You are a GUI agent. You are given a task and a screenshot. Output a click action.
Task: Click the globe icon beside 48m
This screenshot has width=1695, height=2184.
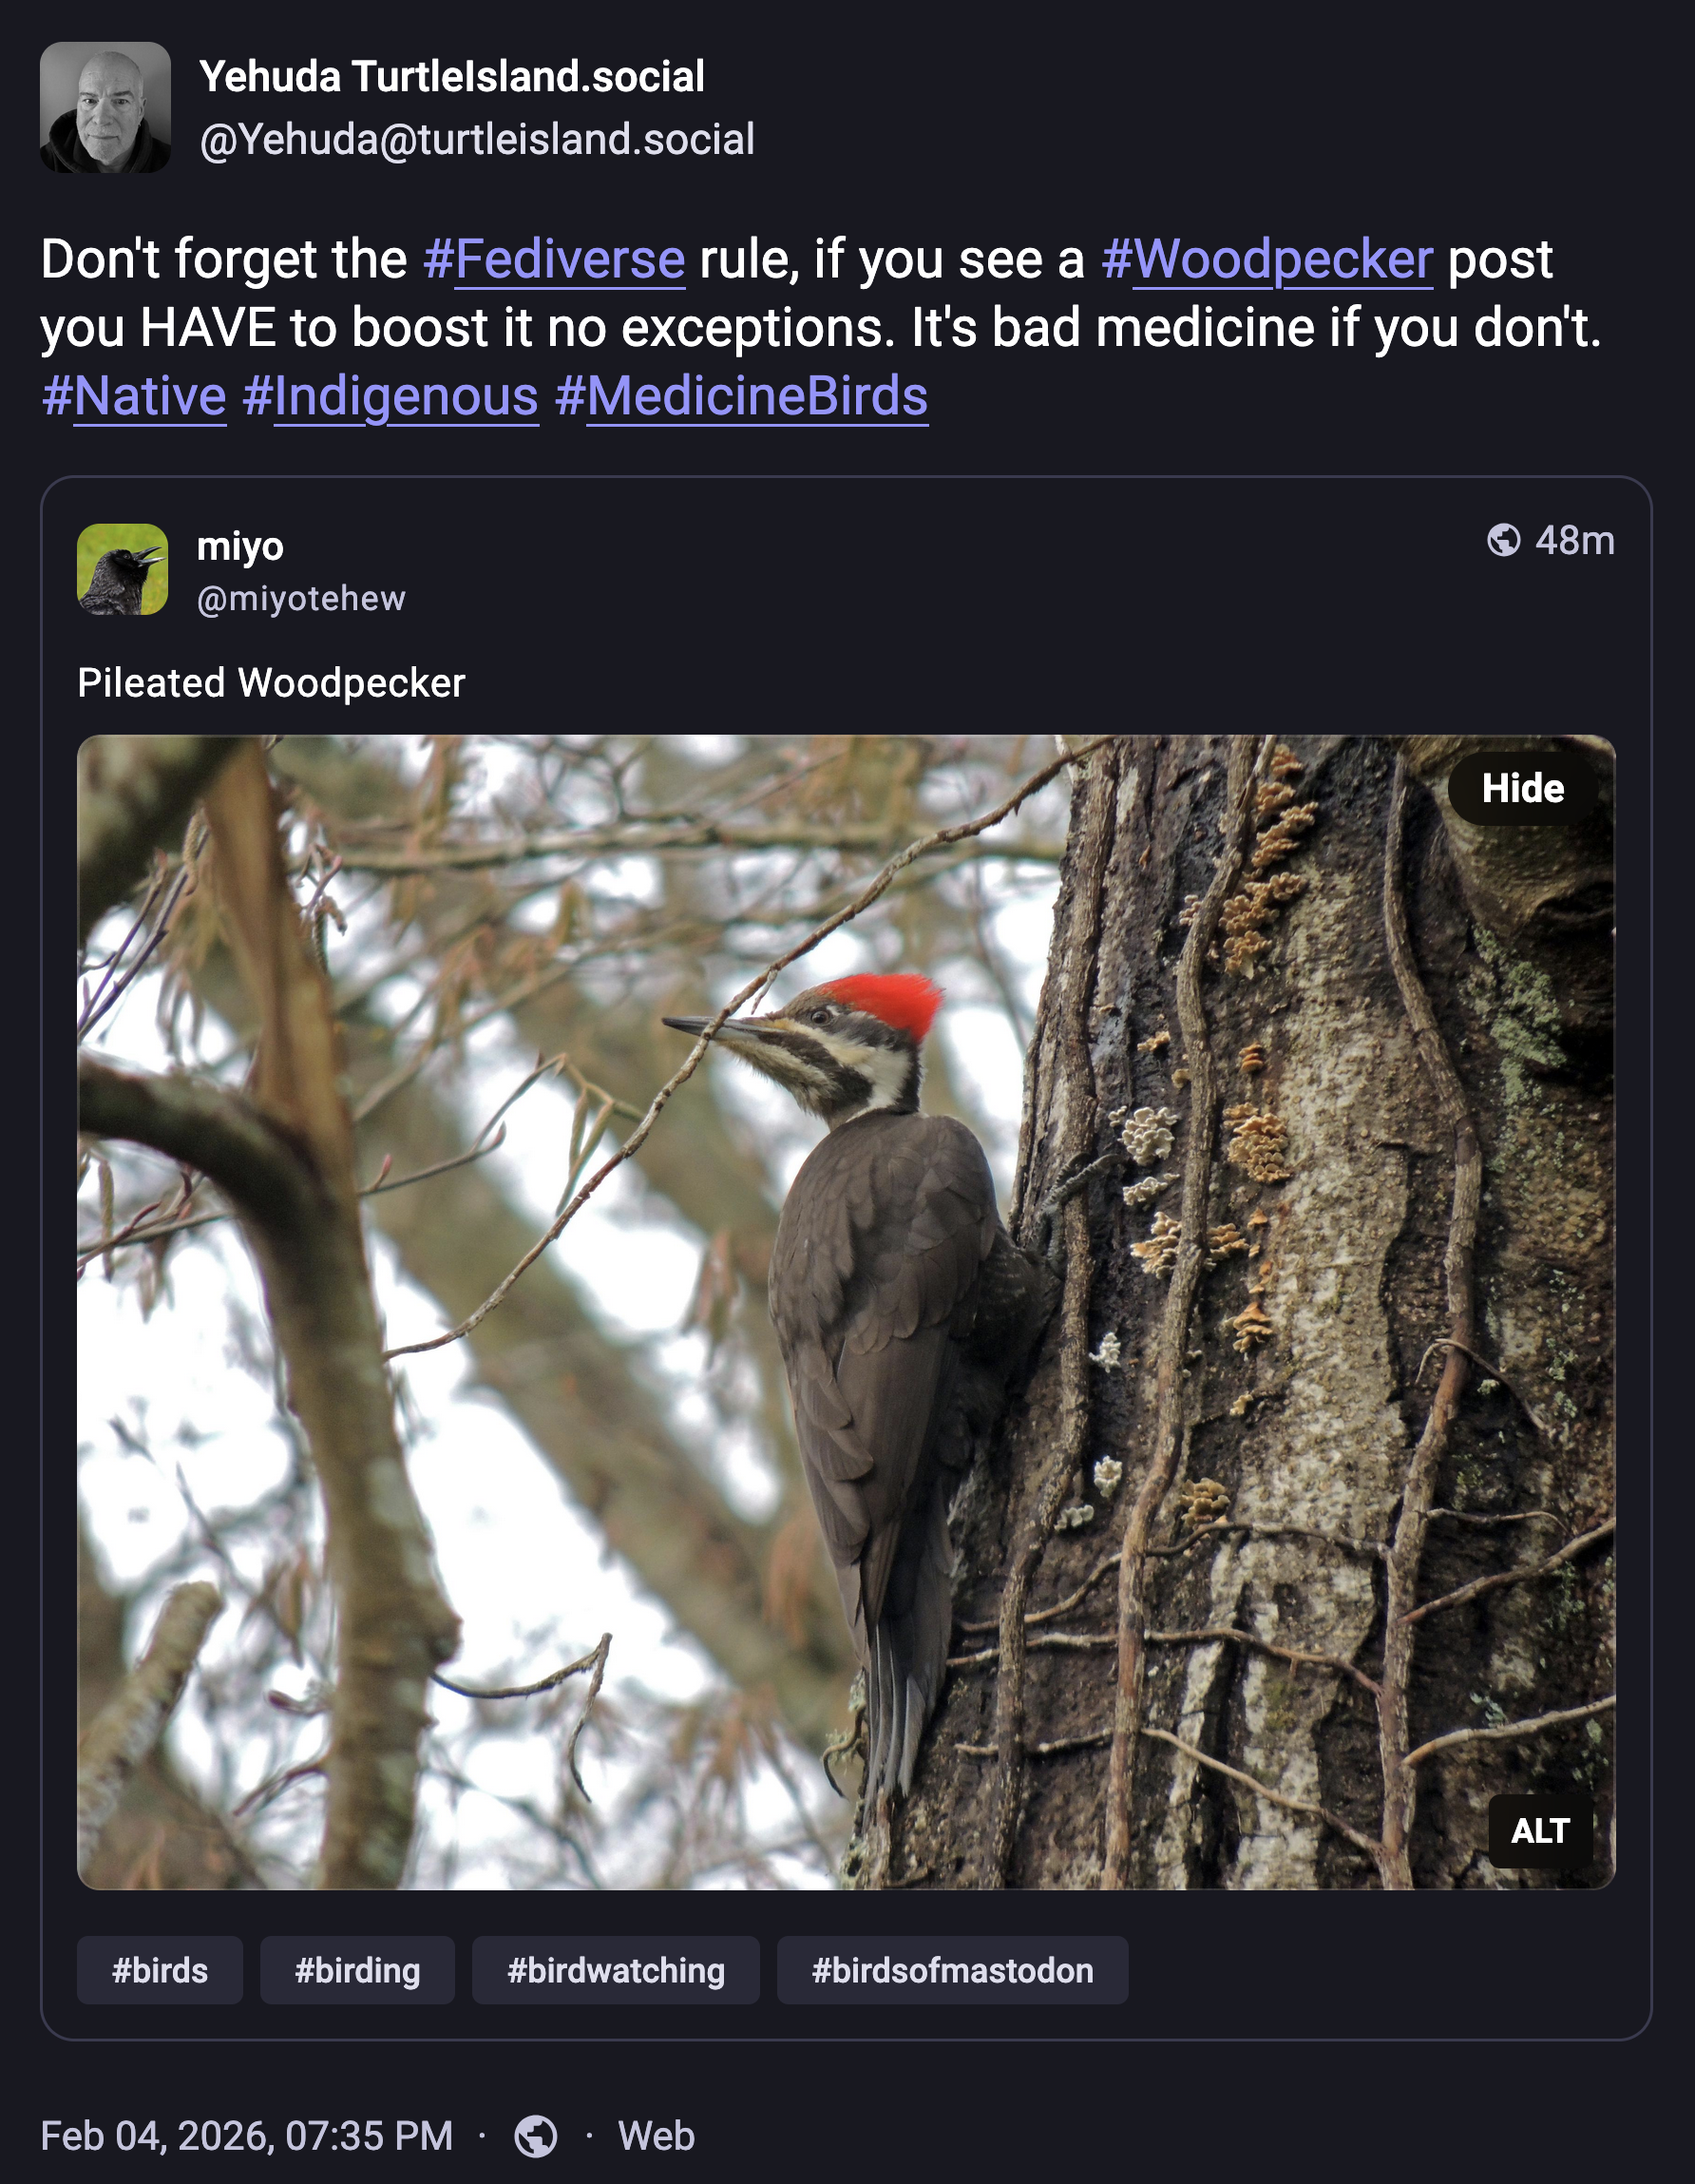[x=1503, y=540]
